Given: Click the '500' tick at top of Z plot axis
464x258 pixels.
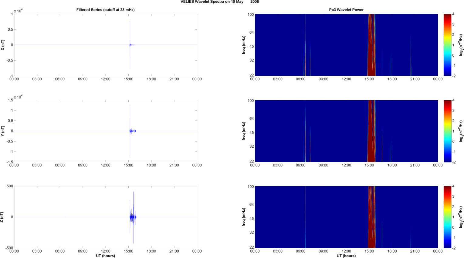Looking at the screenshot, I should [x=10, y=186].
